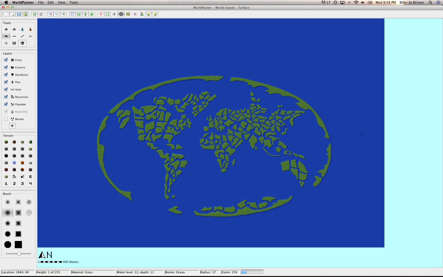Open the Tools menu

tap(73, 2)
